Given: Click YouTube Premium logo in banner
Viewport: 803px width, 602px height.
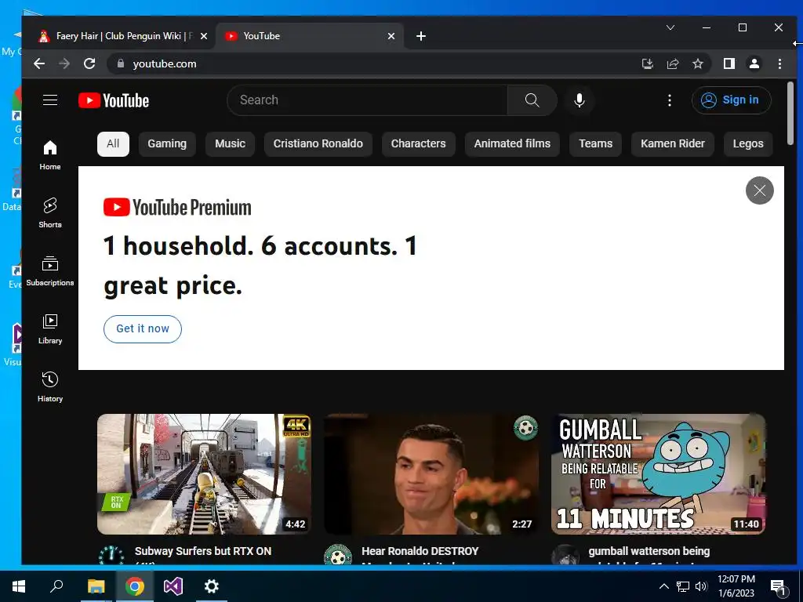Looking at the screenshot, I should [x=177, y=207].
